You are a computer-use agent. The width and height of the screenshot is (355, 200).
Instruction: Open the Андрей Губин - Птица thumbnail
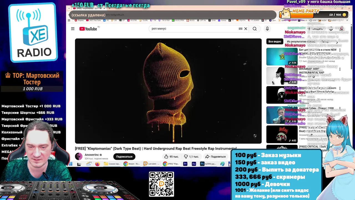tap(282, 115)
